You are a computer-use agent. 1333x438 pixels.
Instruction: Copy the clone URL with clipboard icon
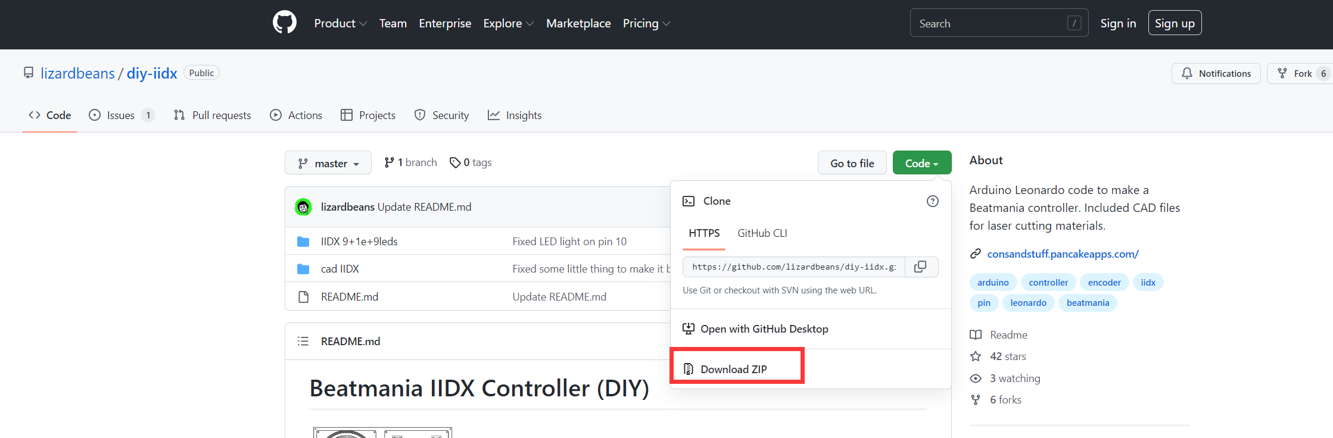tap(920, 267)
